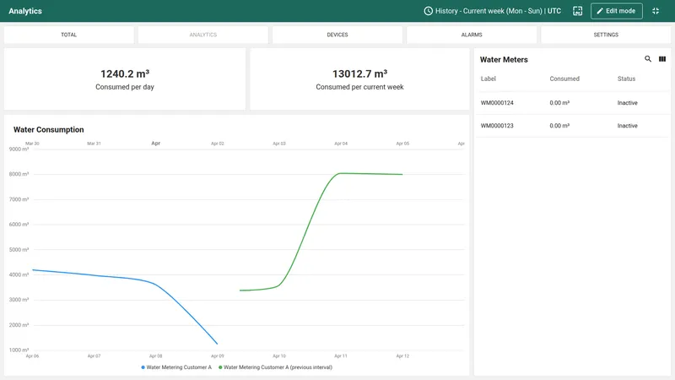Click Inactive status of WM0000124
Screen dimensions: 675x380
[627, 103]
